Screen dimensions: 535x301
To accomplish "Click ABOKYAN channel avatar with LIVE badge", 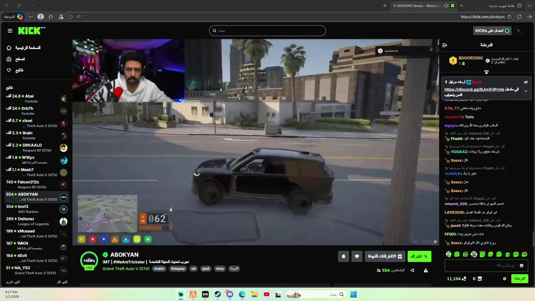I will pos(89,261).
